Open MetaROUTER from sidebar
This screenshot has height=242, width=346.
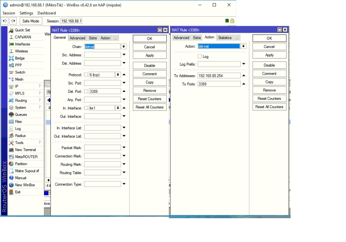coord(26,157)
